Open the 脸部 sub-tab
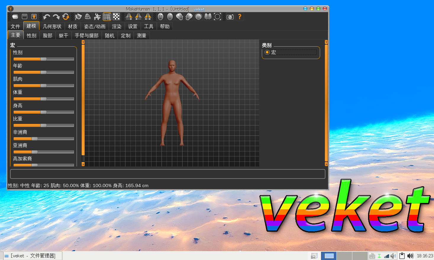434x260 pixels. 48,36
